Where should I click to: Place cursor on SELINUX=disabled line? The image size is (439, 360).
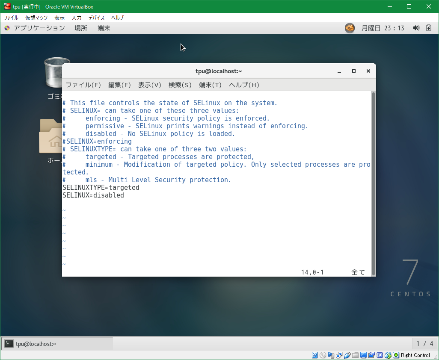pos(93,195)
